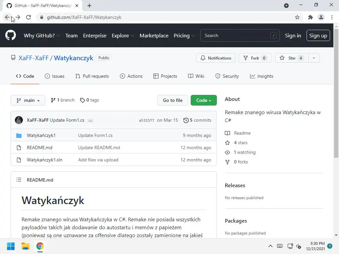Bookmark this page with star icon
339x254 pixels.
pos(297,17)
